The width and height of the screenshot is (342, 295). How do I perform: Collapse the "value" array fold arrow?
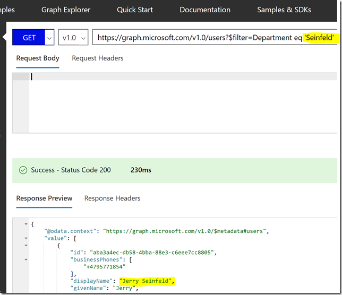[x=26, y=238]
